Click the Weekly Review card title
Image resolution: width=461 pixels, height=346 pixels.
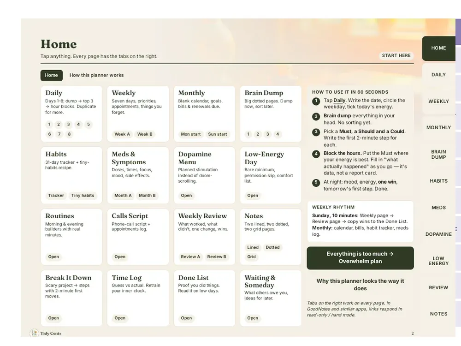point(202,216)
